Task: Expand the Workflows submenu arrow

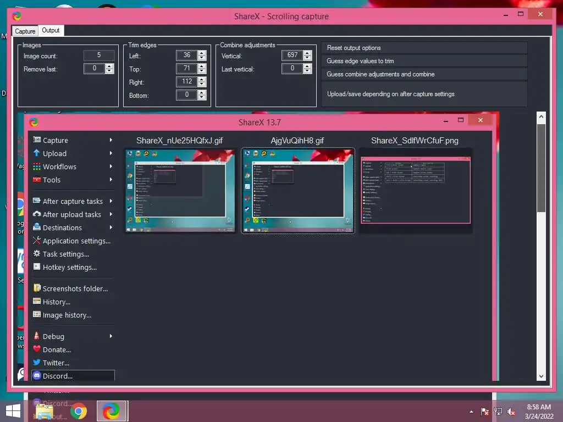Action: pos(111,166)
